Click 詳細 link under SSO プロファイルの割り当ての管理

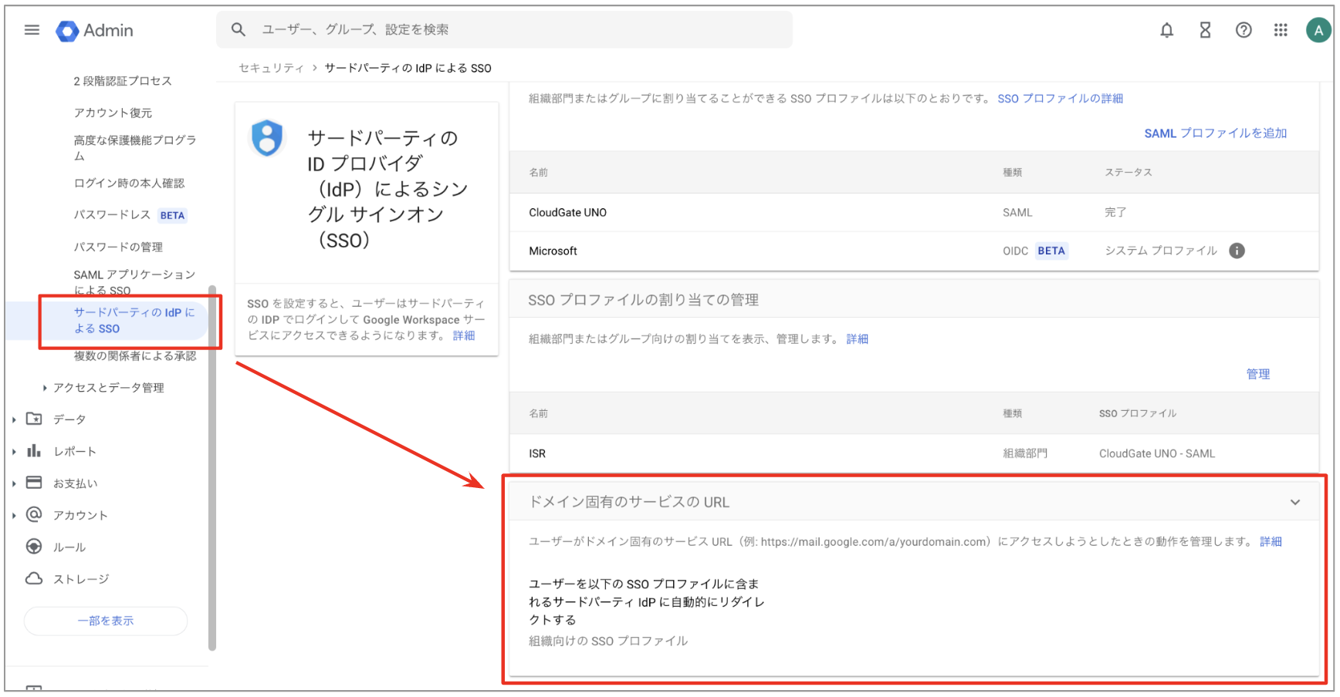857,339
